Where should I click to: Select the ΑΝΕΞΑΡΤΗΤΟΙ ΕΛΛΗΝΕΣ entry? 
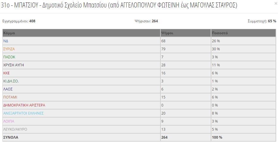24,113
